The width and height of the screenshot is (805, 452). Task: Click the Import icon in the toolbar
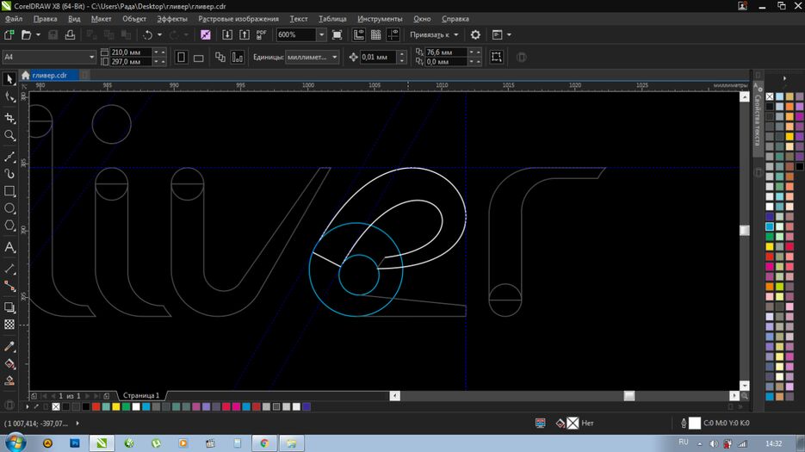[x=227, y=35]
